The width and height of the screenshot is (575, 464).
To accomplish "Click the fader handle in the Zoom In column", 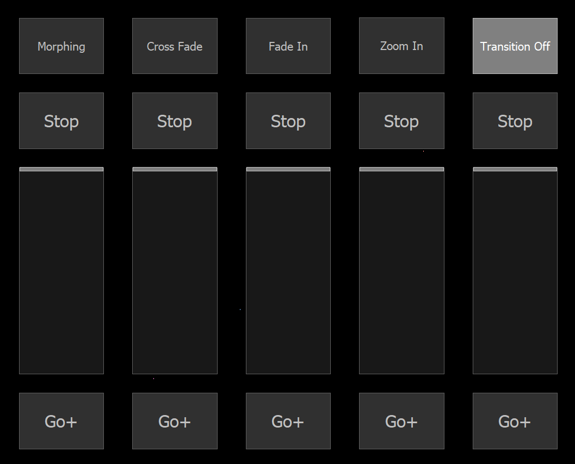I will coord(401,169).
